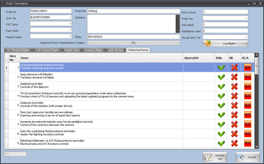264x164 pixels.
Task: Click Sil cross for Controls of the isolation
Action: tap(234, 105)
